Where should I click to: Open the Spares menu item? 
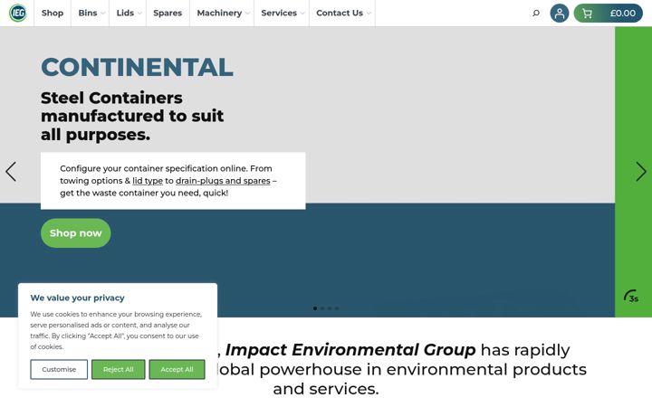(168, 14)
